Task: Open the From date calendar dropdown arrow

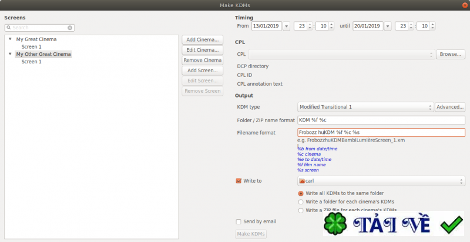Action: [x=286, y=26]
